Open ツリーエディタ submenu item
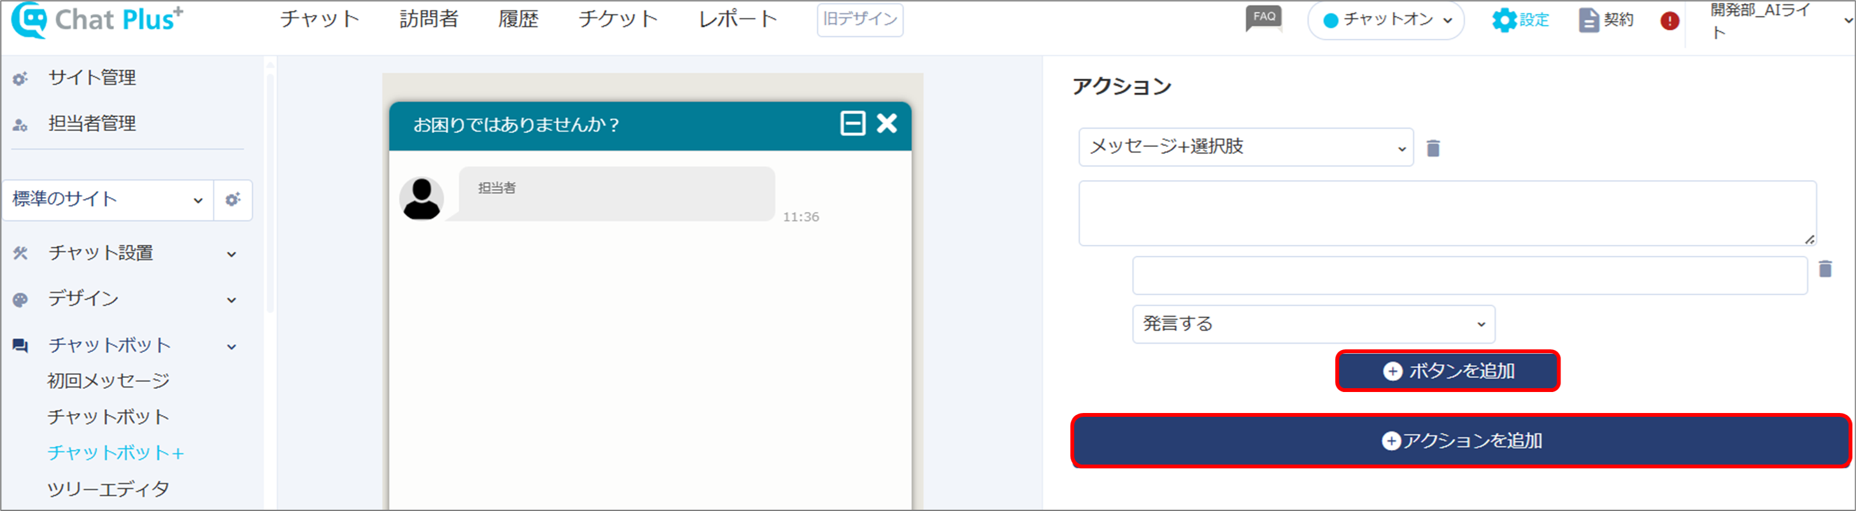 point(108,489)
